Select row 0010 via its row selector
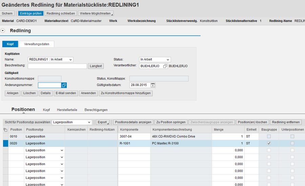Viewport: 305px width, 186px height. click(5, 136)
